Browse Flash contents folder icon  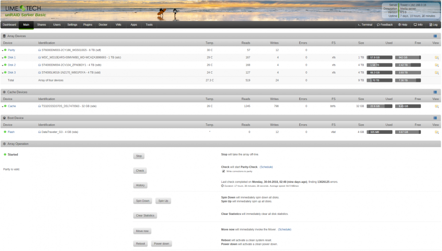click(x=437, y=132)
